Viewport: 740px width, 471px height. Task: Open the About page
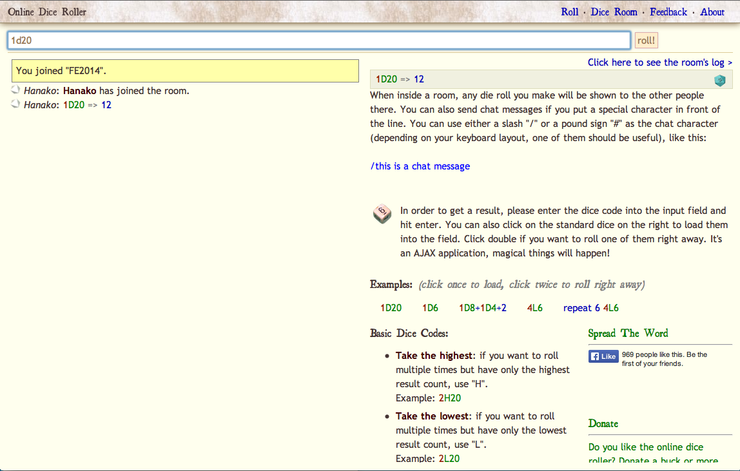pyautogui.click(x=712, y=12)
